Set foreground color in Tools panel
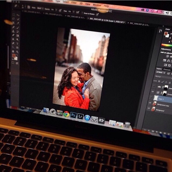Viewport: 172px width, 172px height. (14, 56)
